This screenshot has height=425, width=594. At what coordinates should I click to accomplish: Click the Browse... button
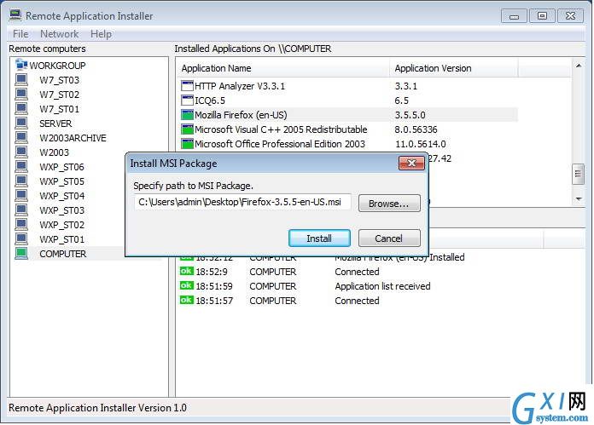[389, 204]
